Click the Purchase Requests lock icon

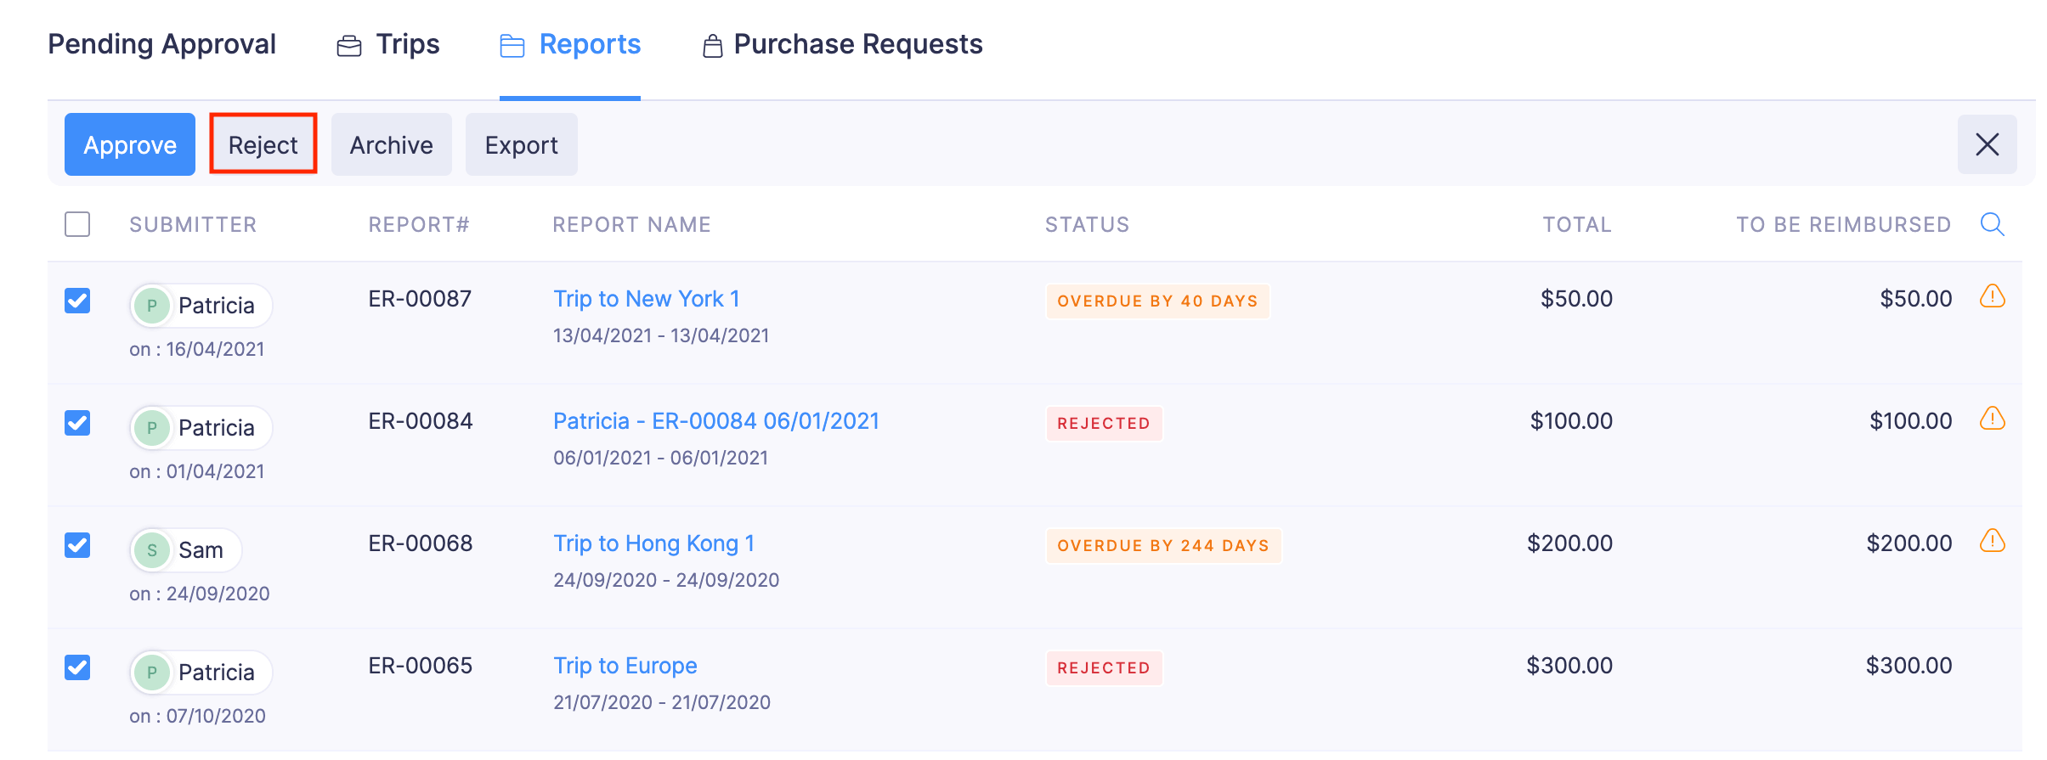click(x=712, y=44)
